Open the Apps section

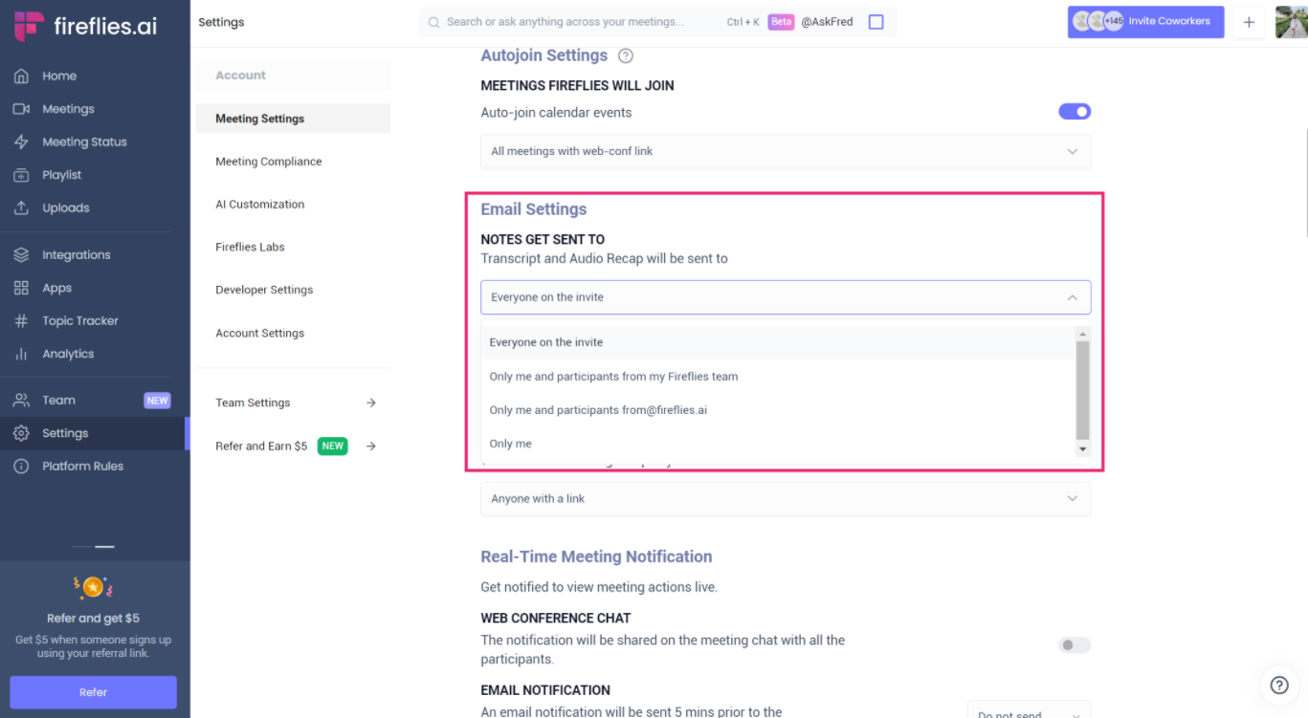[x=55, y=287]
